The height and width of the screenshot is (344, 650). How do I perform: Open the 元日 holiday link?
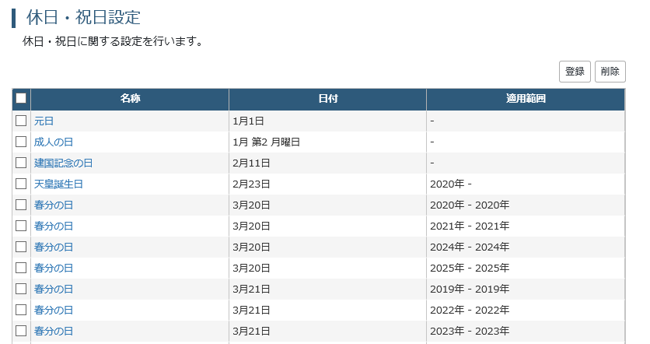tap(44, 121)
